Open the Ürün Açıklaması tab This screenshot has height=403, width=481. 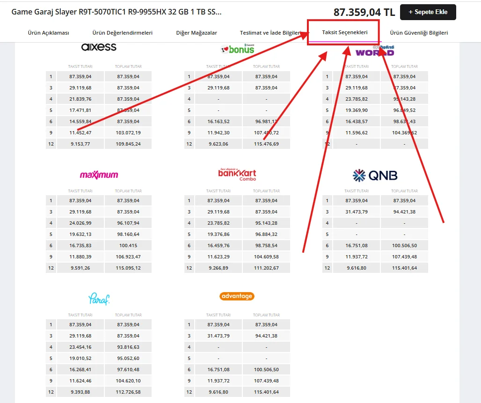coord(49,33)
